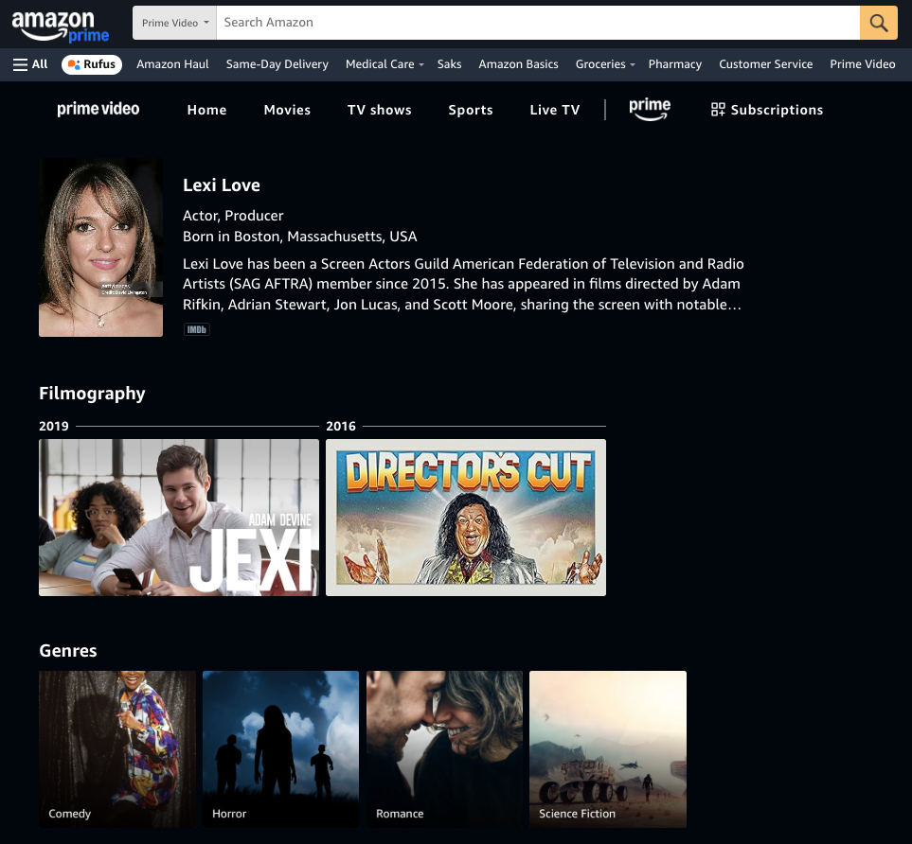This screenshot has width=912, height=844.
Task: Open the All hamburger menu
Action: [30, 64]
